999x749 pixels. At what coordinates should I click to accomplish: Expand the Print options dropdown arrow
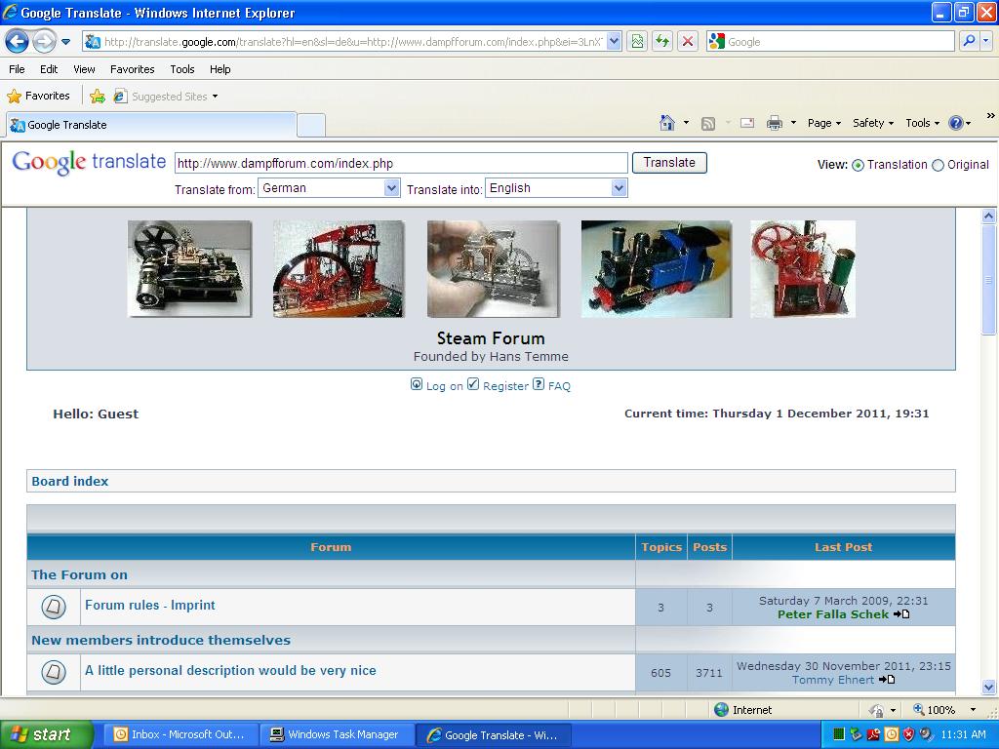[x=793, y=123]
